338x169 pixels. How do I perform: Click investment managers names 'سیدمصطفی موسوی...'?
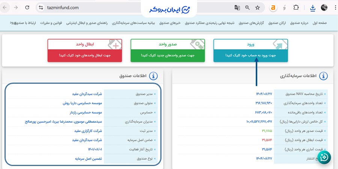[x=63, y=122]
